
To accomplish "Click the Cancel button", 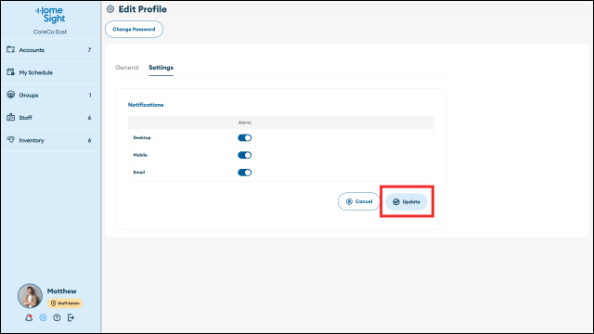I will tap(359, 201).
